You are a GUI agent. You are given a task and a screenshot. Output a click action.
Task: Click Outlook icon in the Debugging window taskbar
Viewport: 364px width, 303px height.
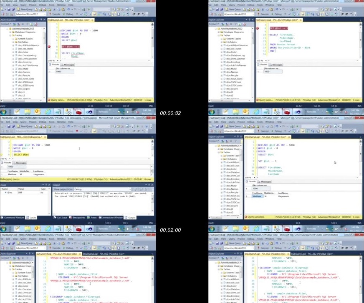click(x=38, y=229)
